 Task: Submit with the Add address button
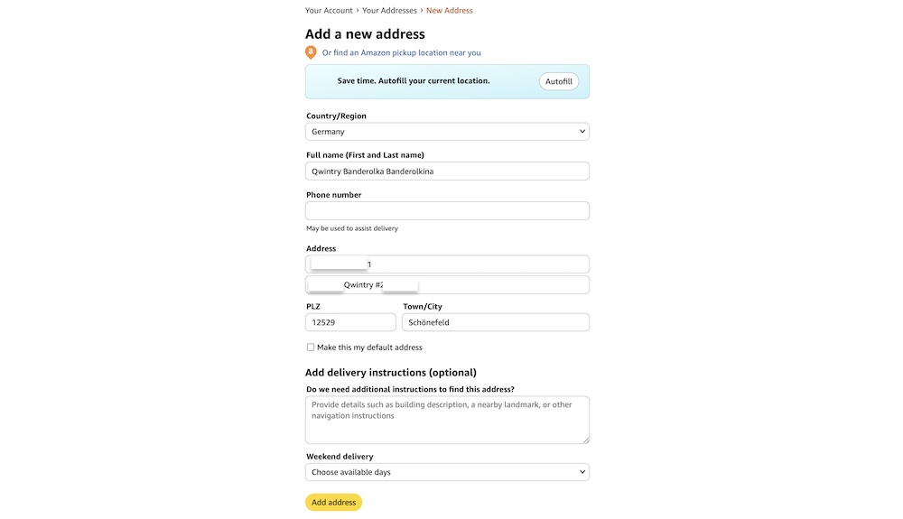pyautogui.click(x=333, y=503)
